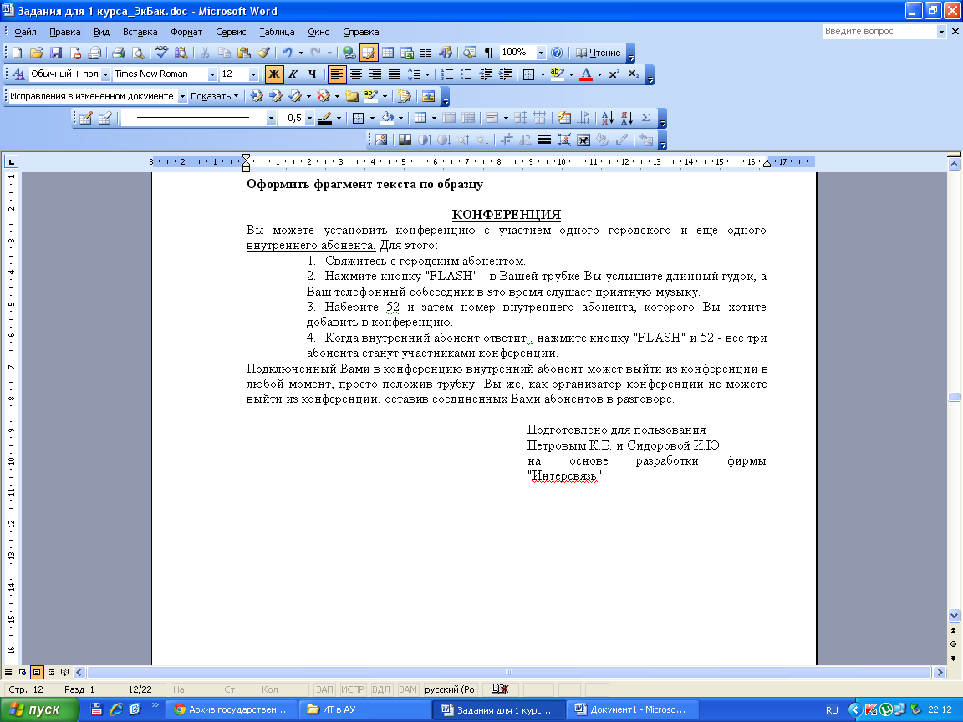The width and height of the screenshot is (963, 722).
Task: Open Word Help question mark icon
Action: [557, 53]
